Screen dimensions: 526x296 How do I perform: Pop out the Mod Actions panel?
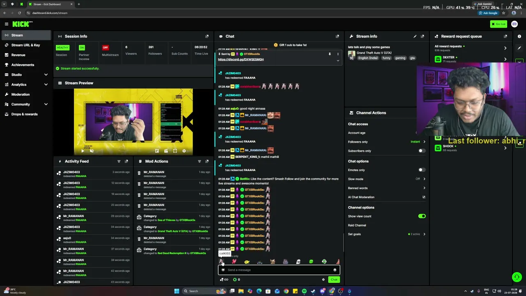(x=207, y=161)
